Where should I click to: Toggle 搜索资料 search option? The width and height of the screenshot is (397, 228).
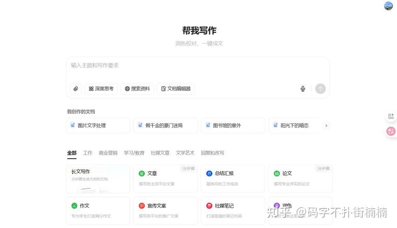click(137, 88)
